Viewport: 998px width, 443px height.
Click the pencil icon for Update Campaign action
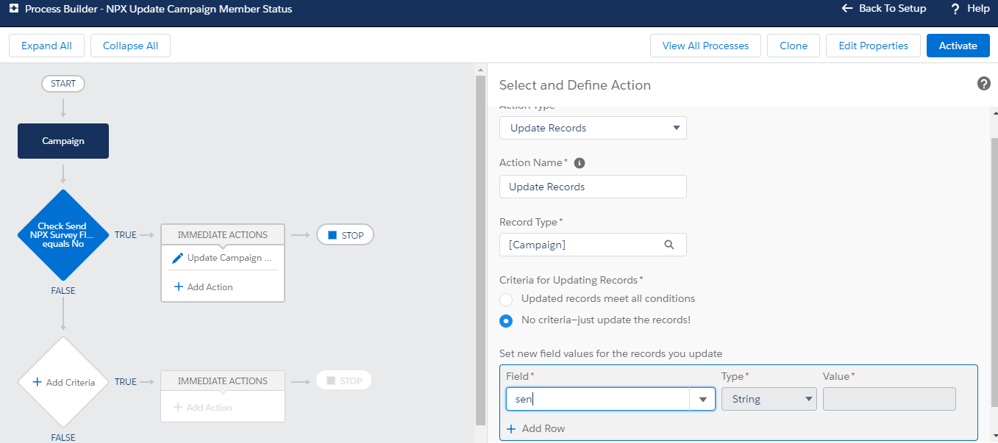(177, 258)
